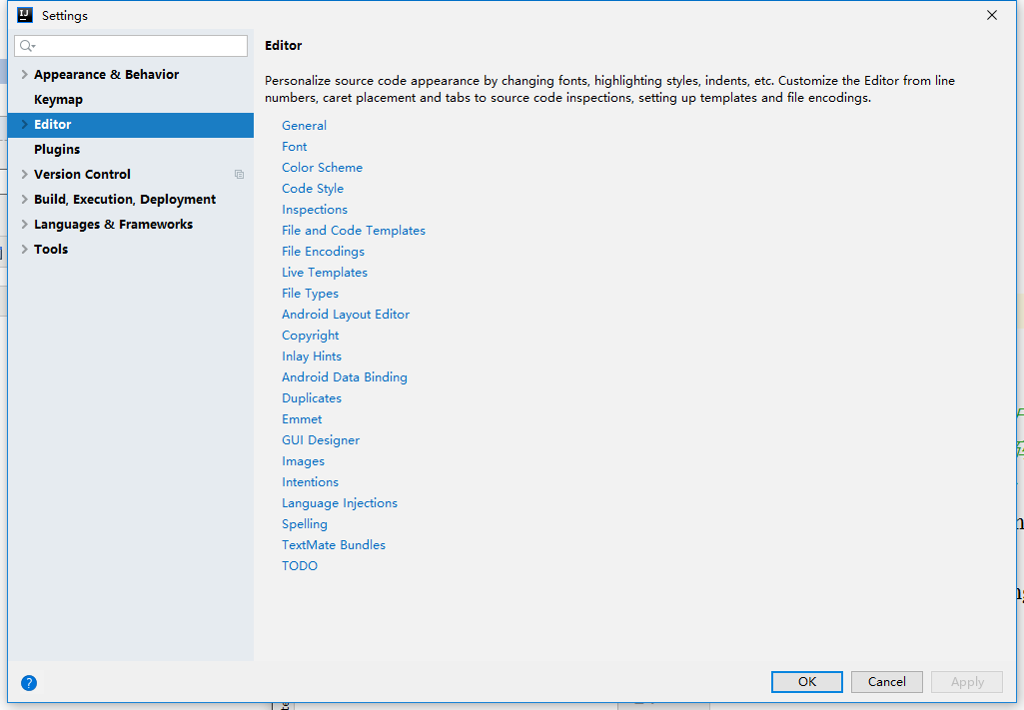
Task: Click the Version Control project-level icon
Action: [x=239, y=174]
